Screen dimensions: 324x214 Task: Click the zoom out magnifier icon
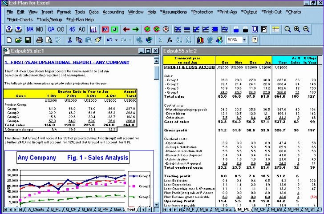click(306, 29)
